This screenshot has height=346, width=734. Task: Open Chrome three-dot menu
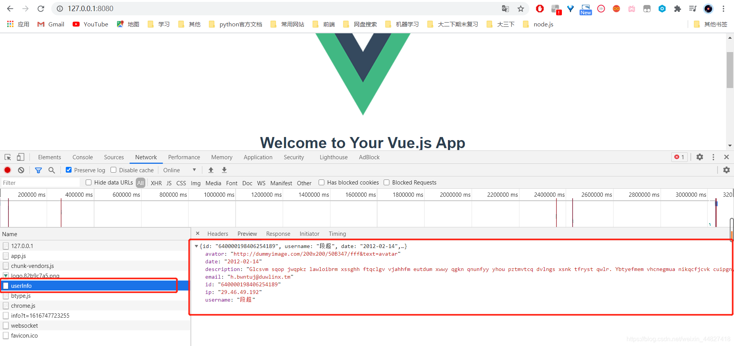[x=723, y=8]
